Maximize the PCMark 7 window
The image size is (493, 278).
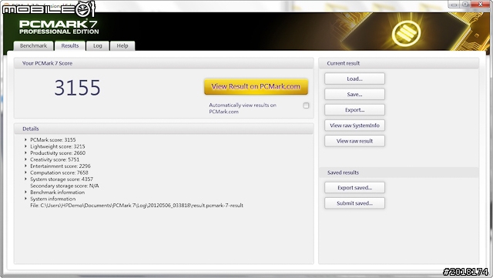pyautogui.click(x=465, y=5)
